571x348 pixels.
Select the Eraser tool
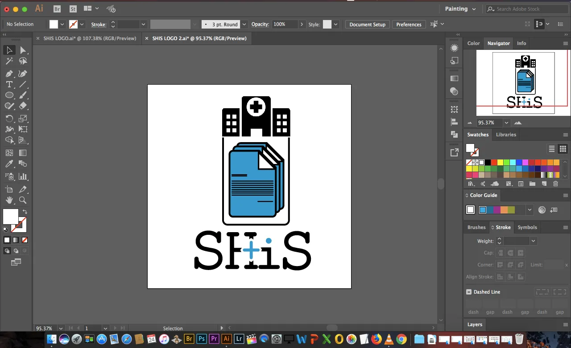pyautogui.click(x=23, y=106)
